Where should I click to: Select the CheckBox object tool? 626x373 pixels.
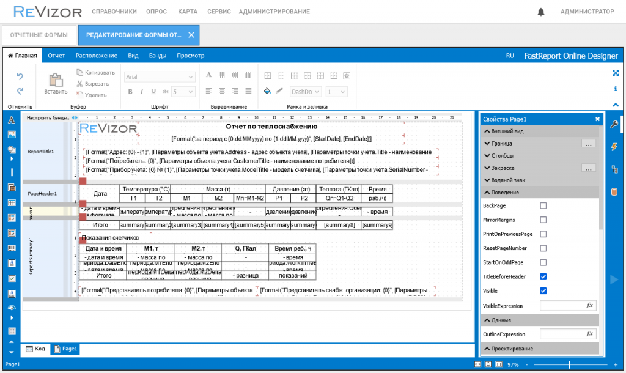[12, 278]
